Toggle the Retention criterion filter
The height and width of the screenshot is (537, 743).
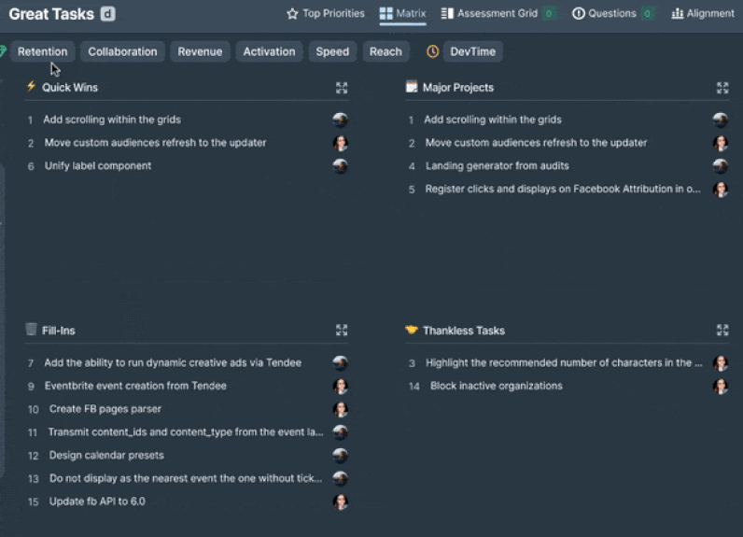coord(43,52)
